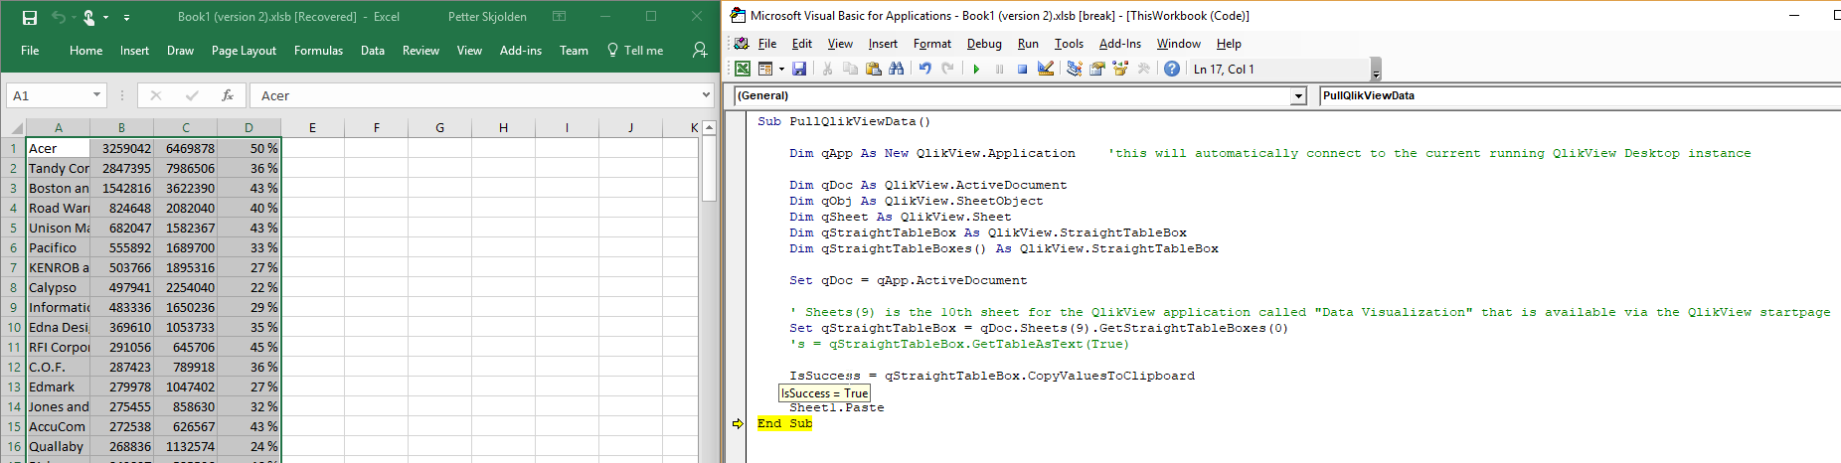1841x463 pixels.
Task: Click the Copy icon in VBA toolbar
Action: pyautogui.click(x=850, y=69)
